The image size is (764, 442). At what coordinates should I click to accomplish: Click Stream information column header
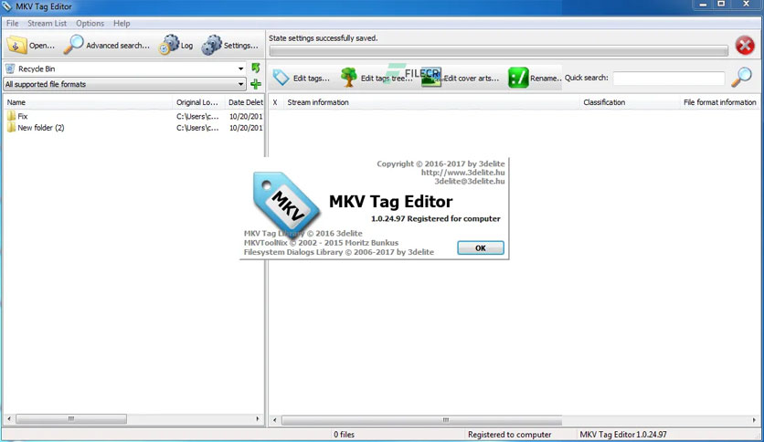(430, 102)
